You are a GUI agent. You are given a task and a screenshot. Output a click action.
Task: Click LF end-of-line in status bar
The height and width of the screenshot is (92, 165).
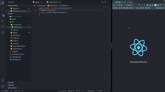(x=82, y=91)
